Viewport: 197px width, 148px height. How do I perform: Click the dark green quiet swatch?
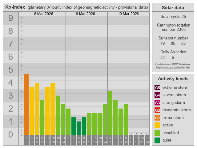tap(157, 140)
